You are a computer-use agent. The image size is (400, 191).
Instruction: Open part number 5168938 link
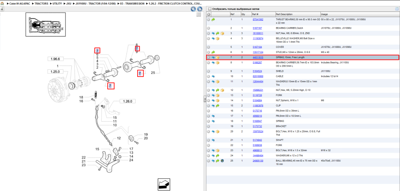click(257, 145)
